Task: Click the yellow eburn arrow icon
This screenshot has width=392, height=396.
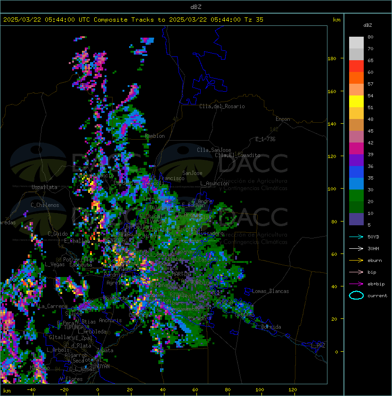Action: point(356,261)
